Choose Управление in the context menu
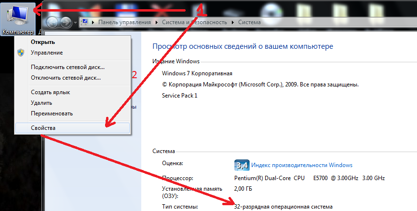The height and width of the screenshot is (211, 417). tap(72, 53)
